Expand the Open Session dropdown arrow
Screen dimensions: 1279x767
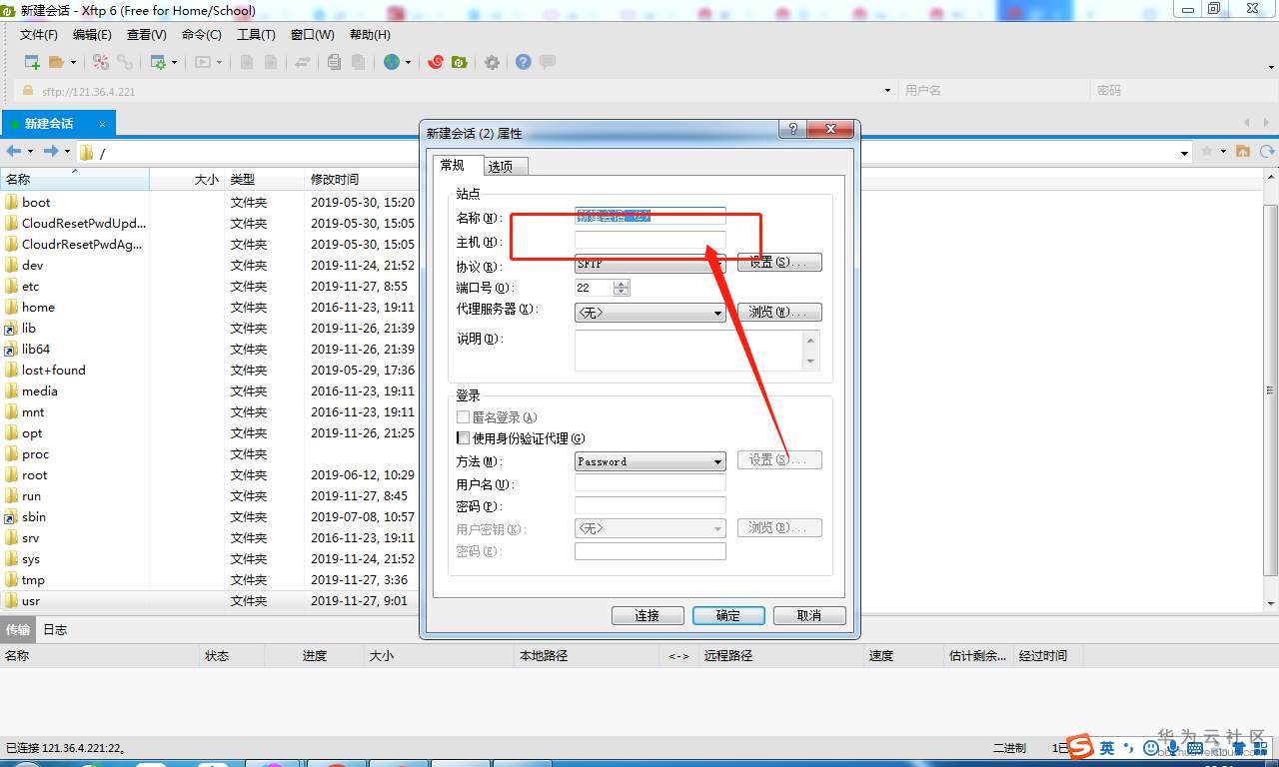73,63
